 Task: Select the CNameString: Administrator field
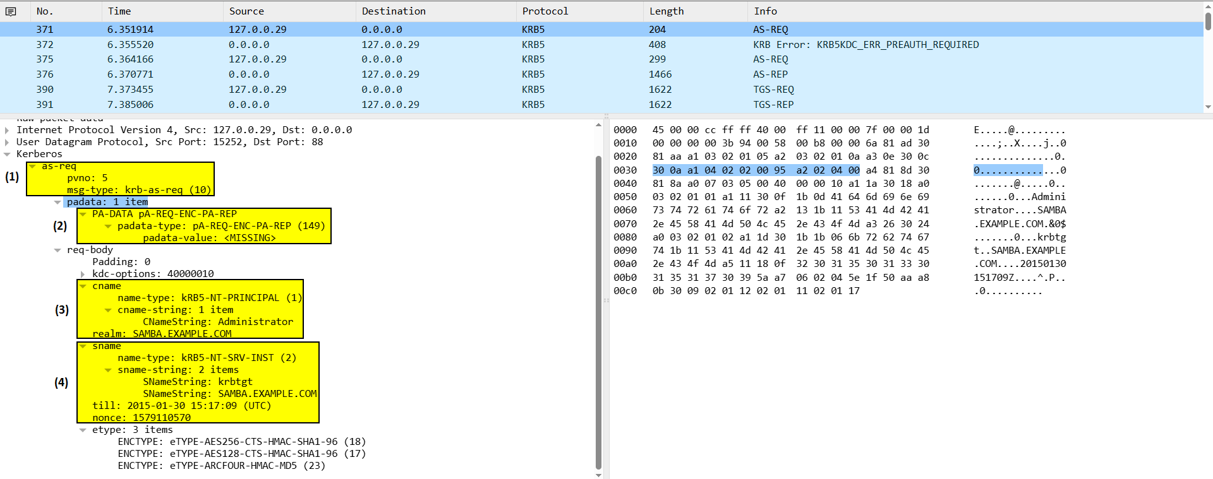click(217, 322)
